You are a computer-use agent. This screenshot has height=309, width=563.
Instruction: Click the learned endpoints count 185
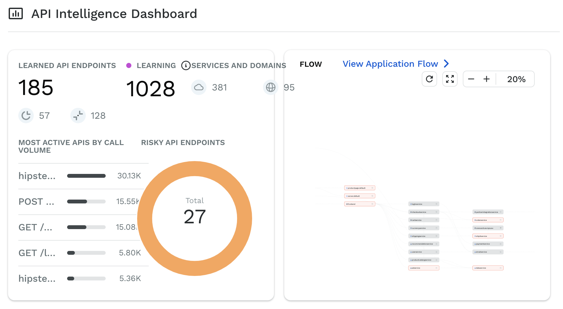(x=36, y=88)
